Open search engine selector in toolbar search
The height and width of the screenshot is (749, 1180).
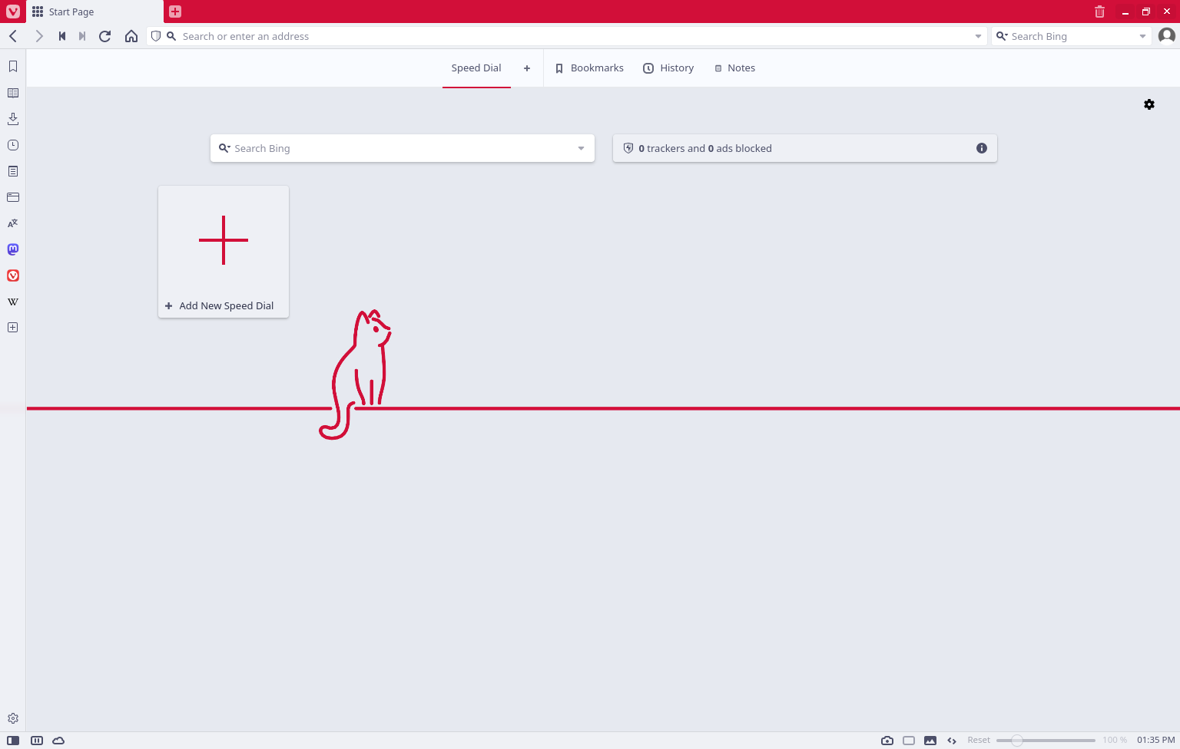pos(1002,36)
